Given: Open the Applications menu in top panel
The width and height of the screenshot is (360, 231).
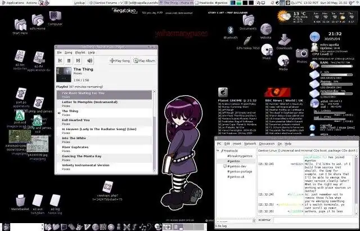Looking at the screenshot, I should pyautogui.click(x=15, y=3).
